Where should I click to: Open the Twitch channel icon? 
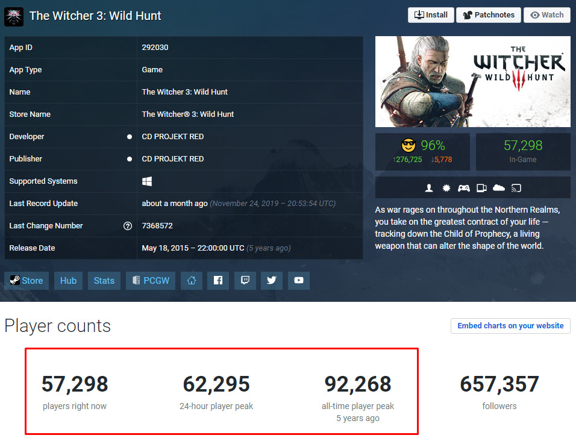(x=245, y=281)
